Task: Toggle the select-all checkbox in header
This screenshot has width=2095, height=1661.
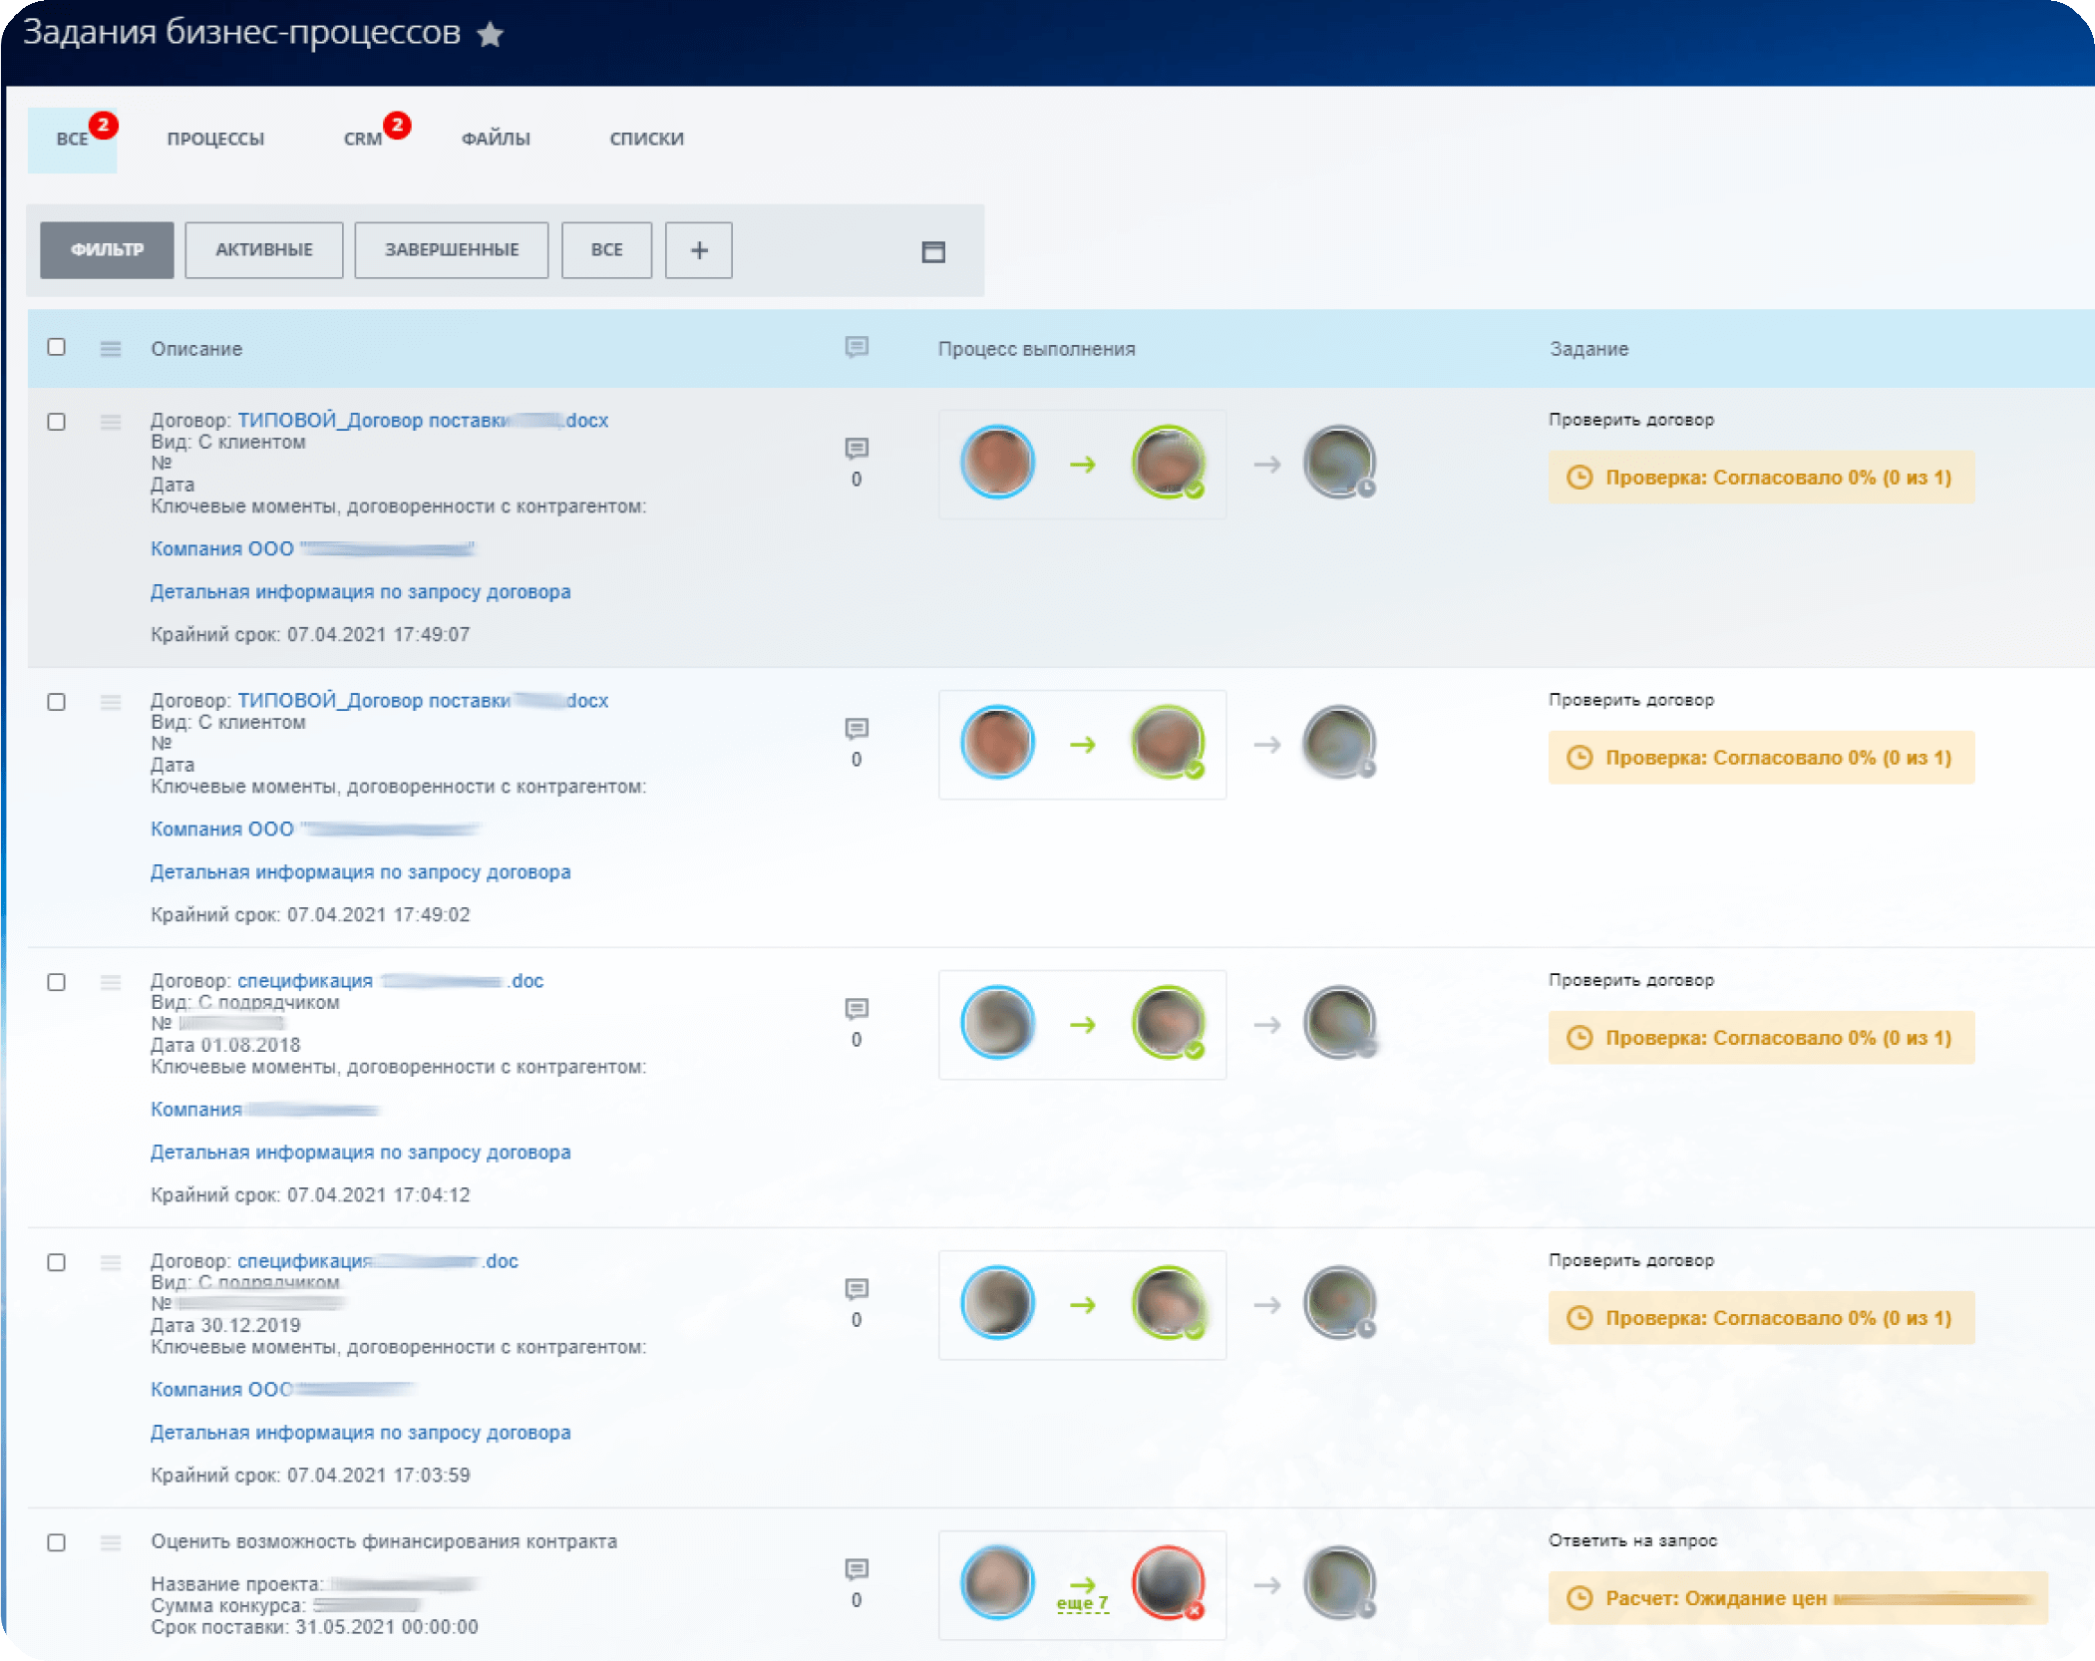Action: [57, 347]
